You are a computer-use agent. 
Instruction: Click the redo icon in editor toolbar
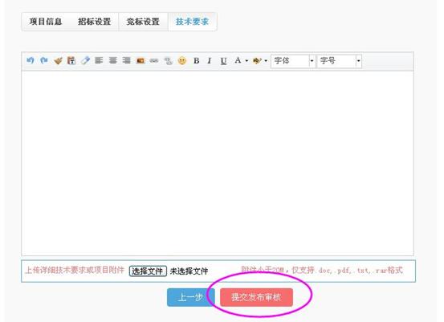click(44, 60)
